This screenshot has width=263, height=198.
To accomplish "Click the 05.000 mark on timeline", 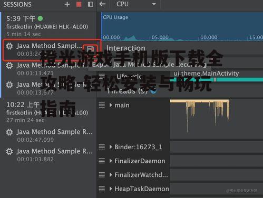I will (160, 37).
